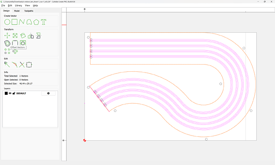Click the DEFAULT layer color swatch
Screen dimensions: 275x165
(6, 93)
